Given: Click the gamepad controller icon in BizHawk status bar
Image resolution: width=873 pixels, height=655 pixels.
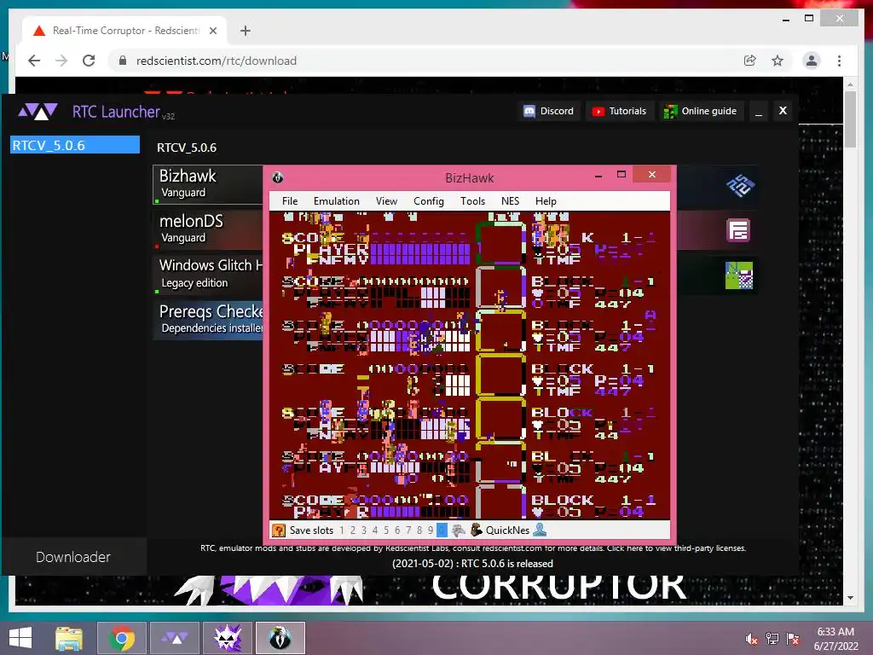Looking at the screenshot, I should pos(458,530).
